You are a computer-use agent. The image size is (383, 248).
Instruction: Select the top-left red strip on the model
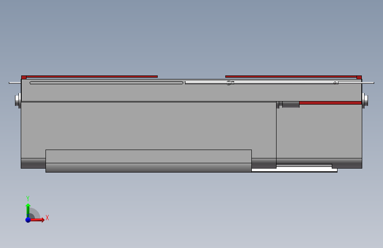click(x=89, y=77)
